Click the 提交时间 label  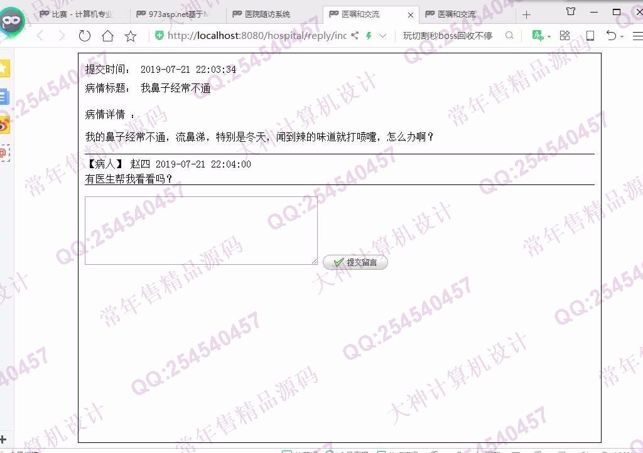pyautogui.click(x=107, y=69)
